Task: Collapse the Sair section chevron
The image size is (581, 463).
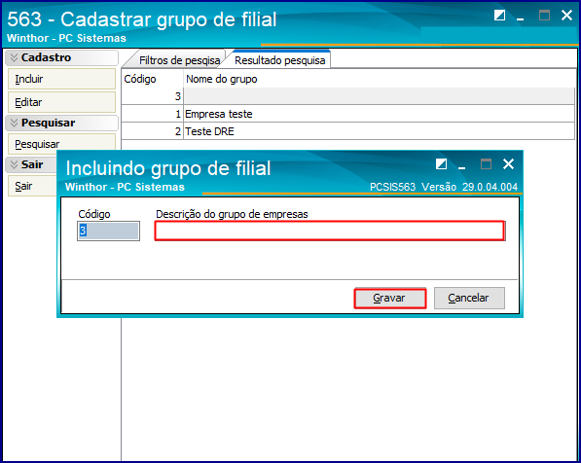Action: tap(14, 164)
